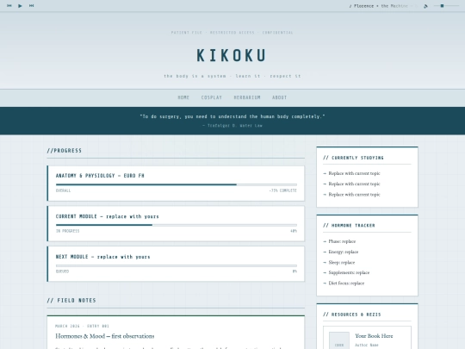Click the first Replace with current topic item
The height and width of the screenshot is (349, 465).
[x=354, y=173]
